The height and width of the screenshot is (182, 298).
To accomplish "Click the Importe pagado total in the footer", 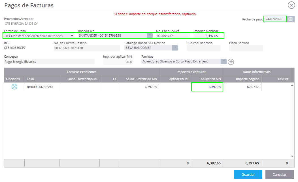I will click(x=252, y=163).
